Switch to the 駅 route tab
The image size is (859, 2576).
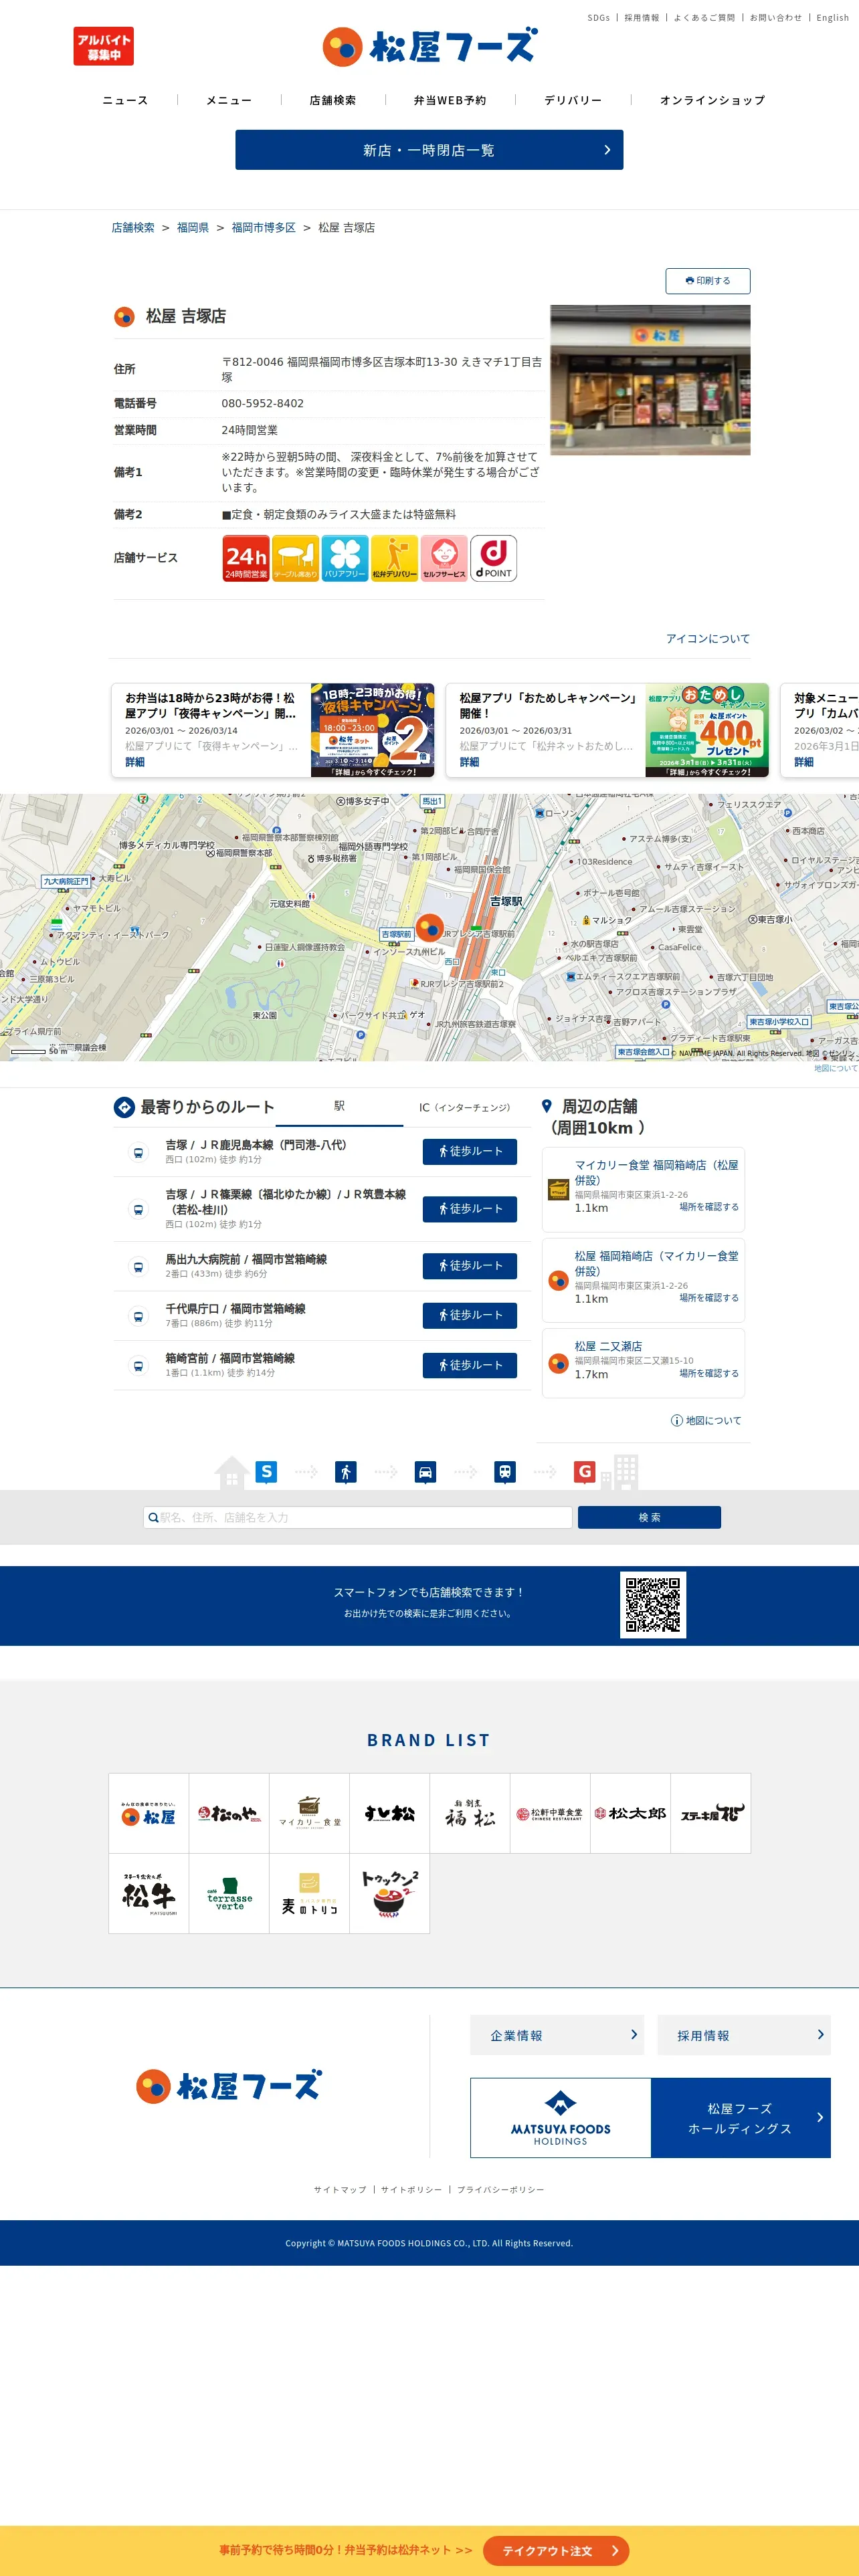340,1106
